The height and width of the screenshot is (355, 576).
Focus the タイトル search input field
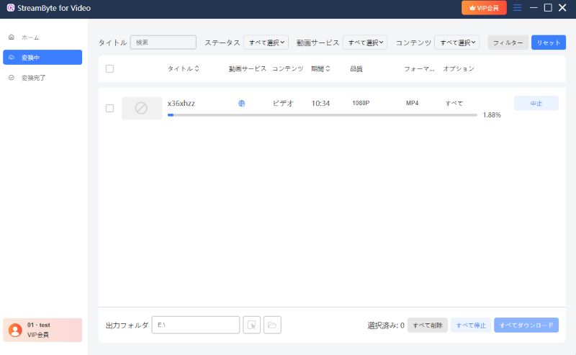coord(163,42)
